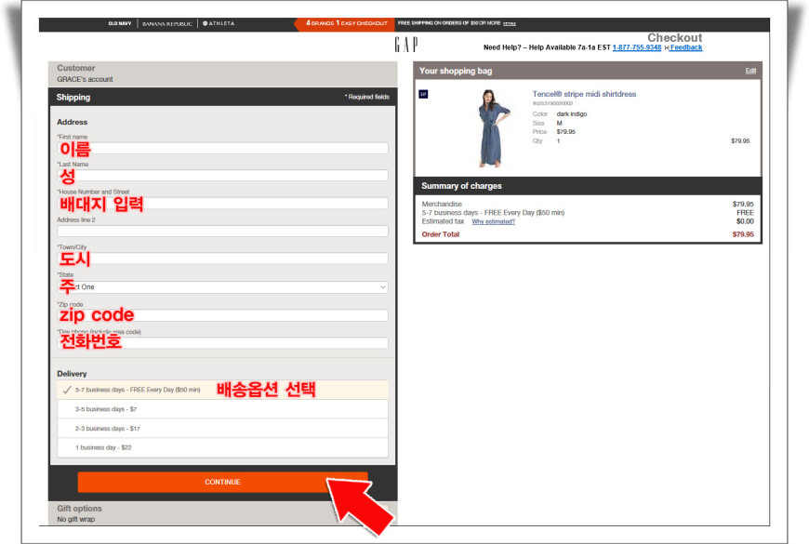Expand the Gift options section
The width and height of the screenshot is (809, 544).
[222, 513]
